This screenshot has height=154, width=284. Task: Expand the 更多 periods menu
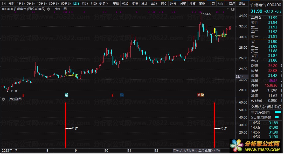click(103, 3)
